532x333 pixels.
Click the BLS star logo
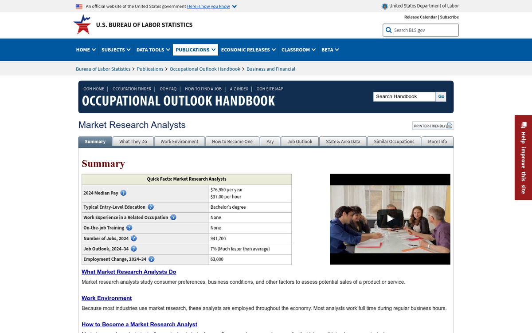point(82,25)
